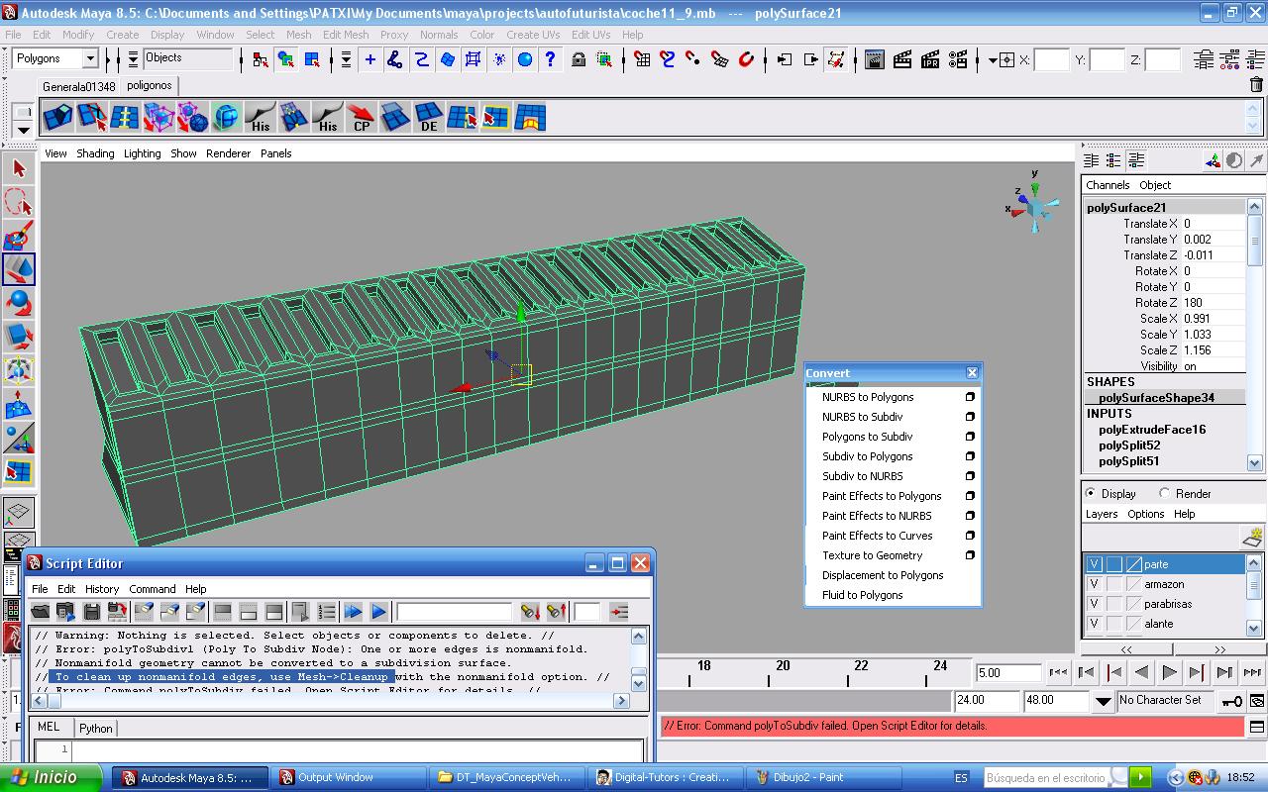Click the select by object type icon
This screenshot has height=792, width=1268.
[x=285, y=59]
